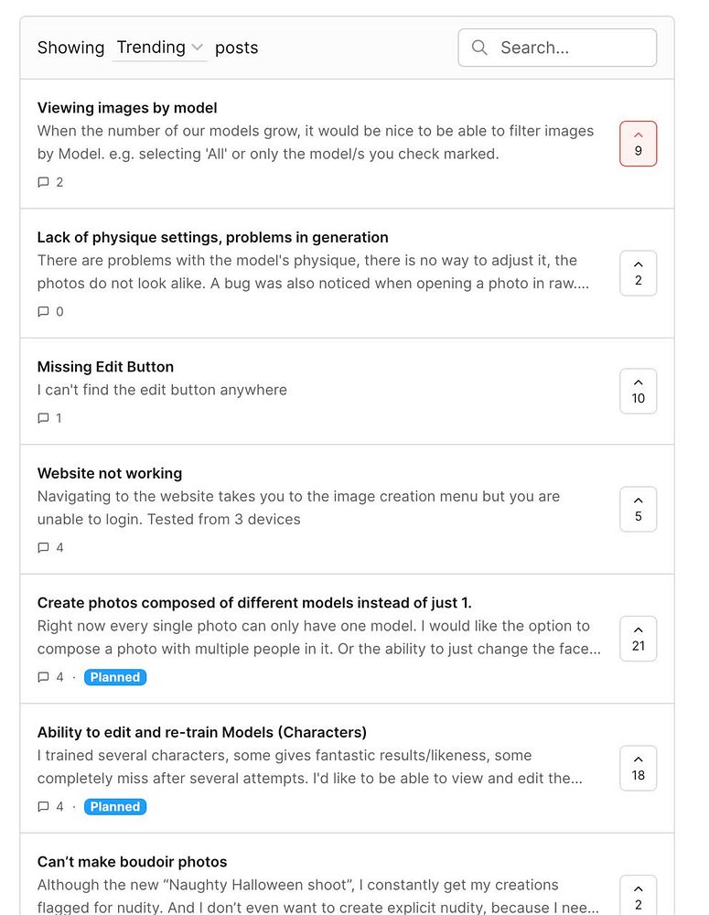
Task: Click comment icon under Missing Edit Button
Action: [43, 418]
